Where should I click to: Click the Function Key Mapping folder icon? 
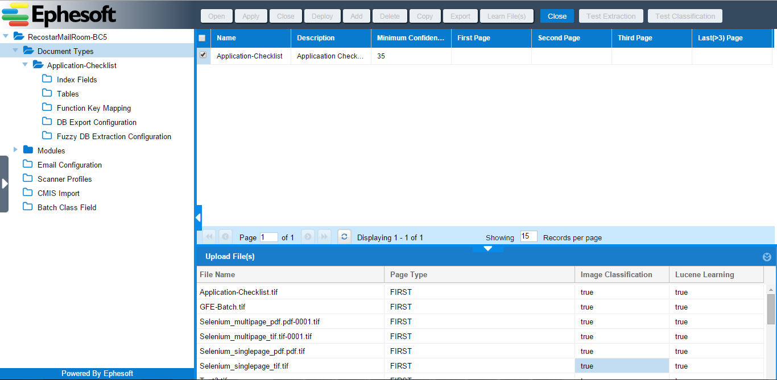(47, 107)
